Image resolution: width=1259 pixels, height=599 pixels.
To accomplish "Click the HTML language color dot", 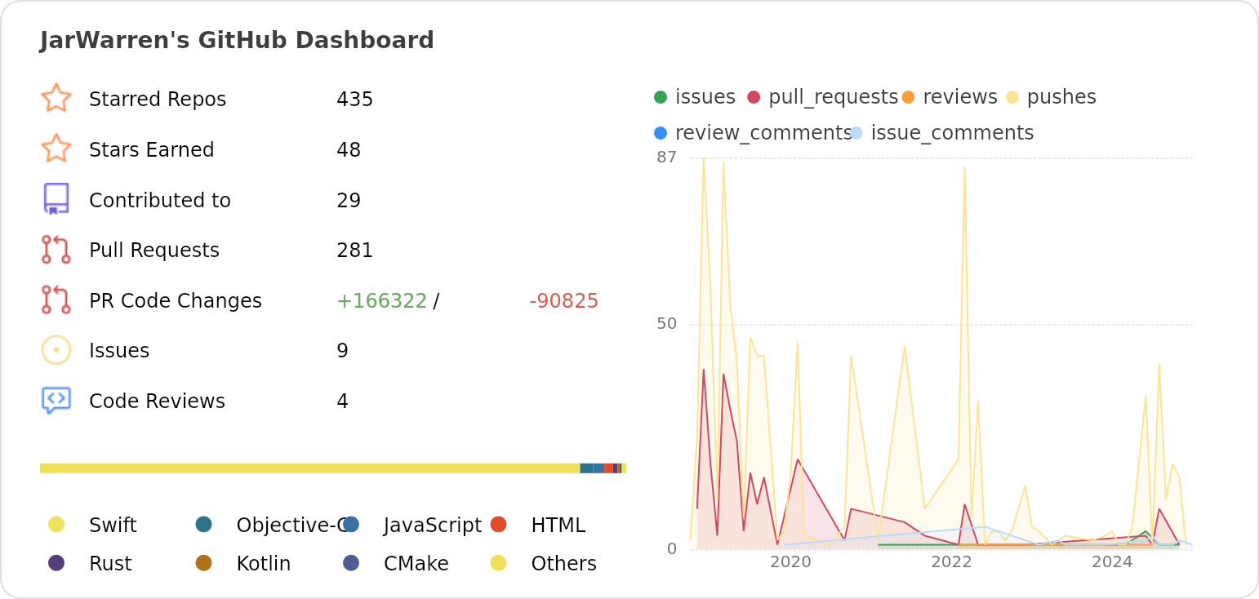I will (x=499, y=524).
